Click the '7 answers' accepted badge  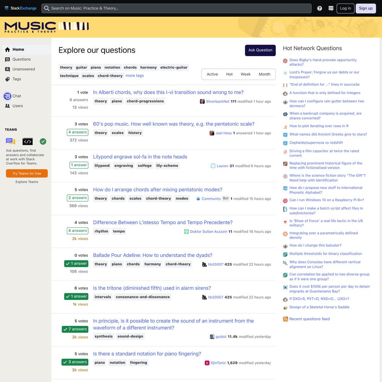(75, 329)
